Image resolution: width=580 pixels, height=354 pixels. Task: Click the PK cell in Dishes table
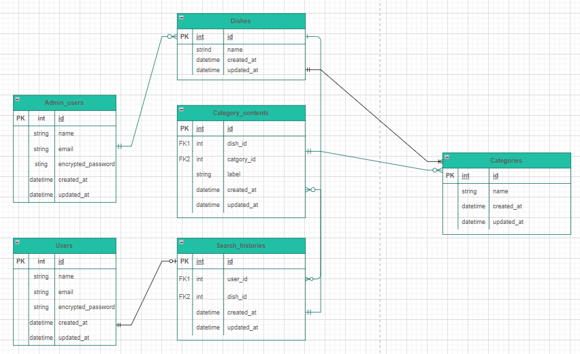pyautogui.click(x=184, y=37)
